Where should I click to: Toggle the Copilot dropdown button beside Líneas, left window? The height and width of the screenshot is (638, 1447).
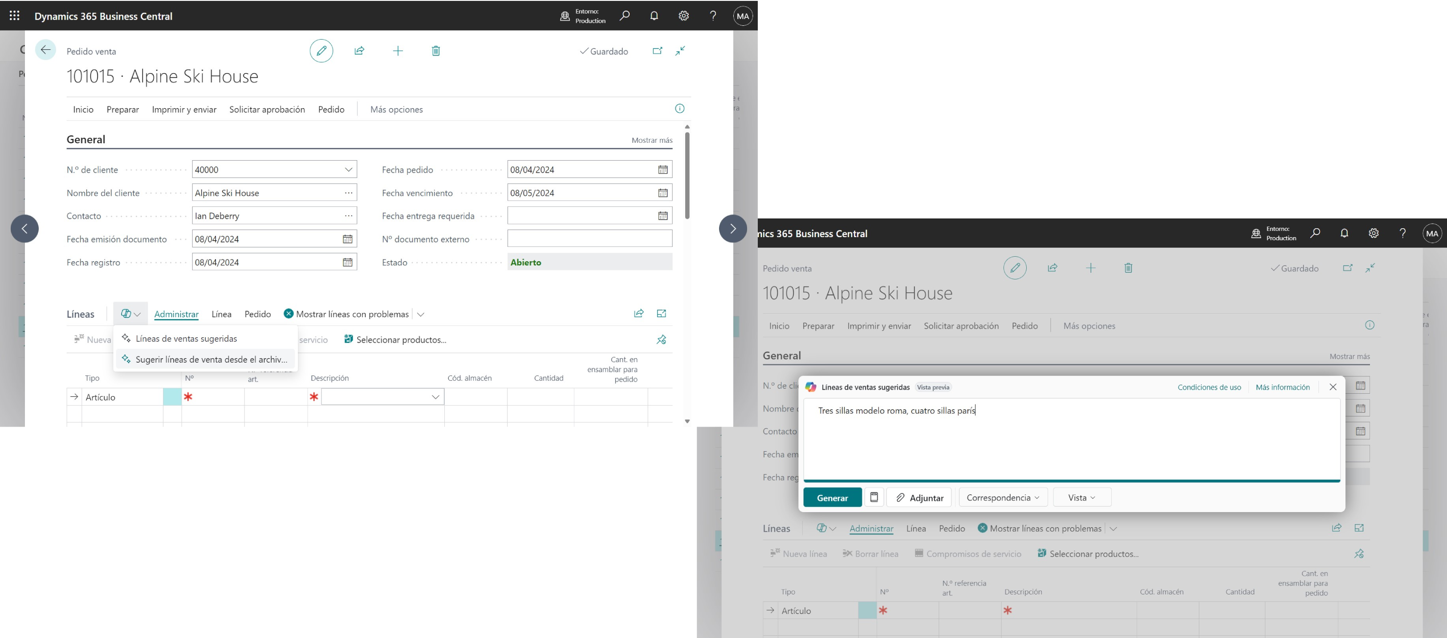point(130,314)
